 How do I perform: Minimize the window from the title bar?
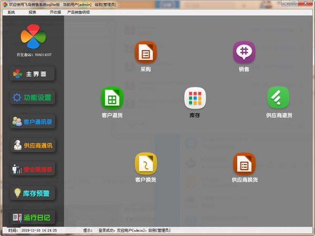[286, 3]
